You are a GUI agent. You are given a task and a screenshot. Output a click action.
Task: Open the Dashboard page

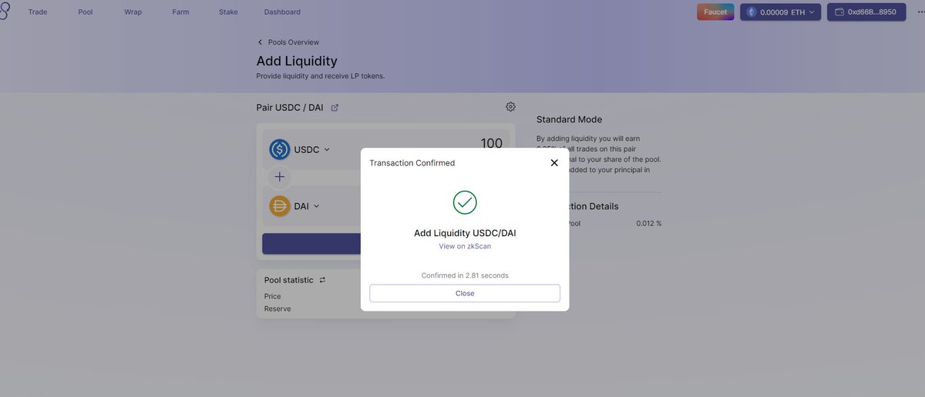pyautogui.click(x=282, y=12)
